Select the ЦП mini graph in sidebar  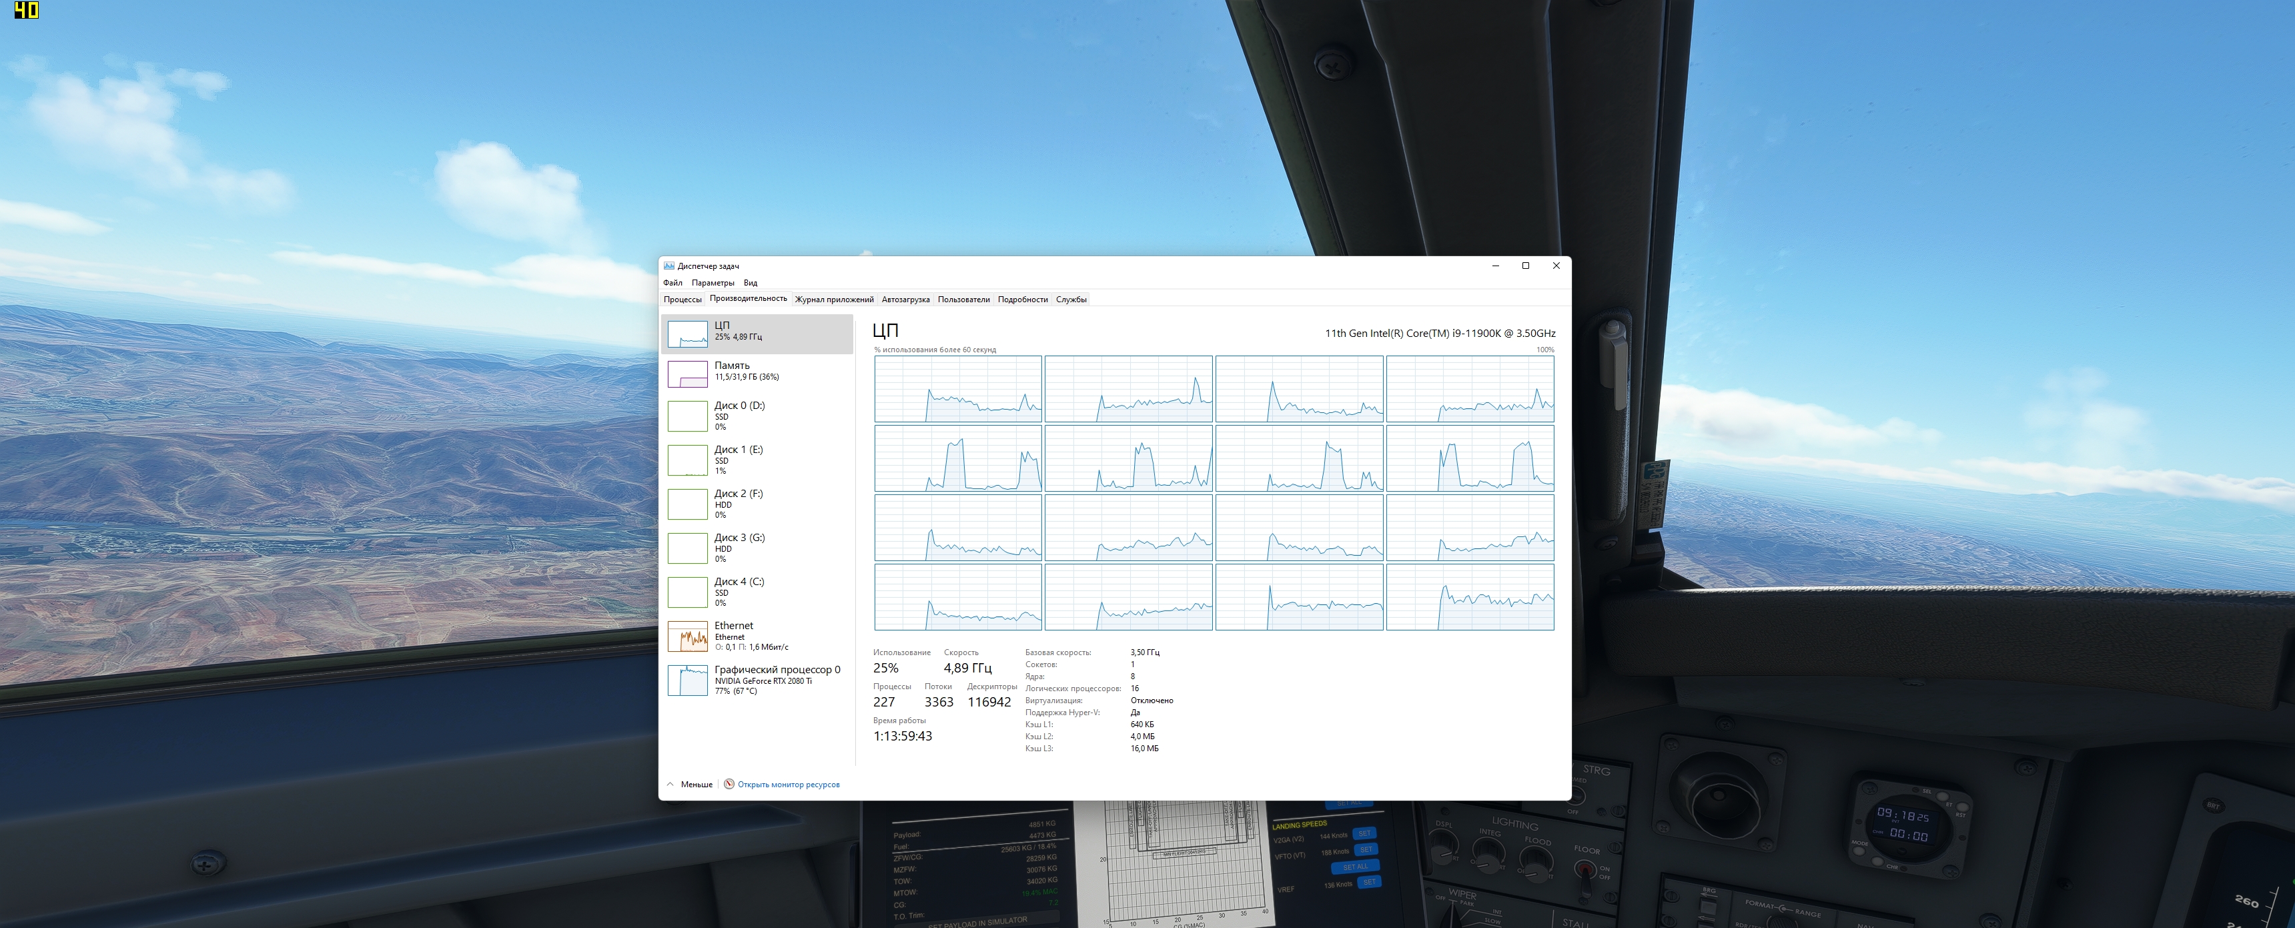pyautogui.click(x=688, y=334)
